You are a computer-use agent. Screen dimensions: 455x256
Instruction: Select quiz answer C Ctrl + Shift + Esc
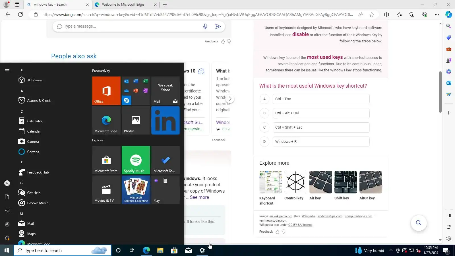321,127
